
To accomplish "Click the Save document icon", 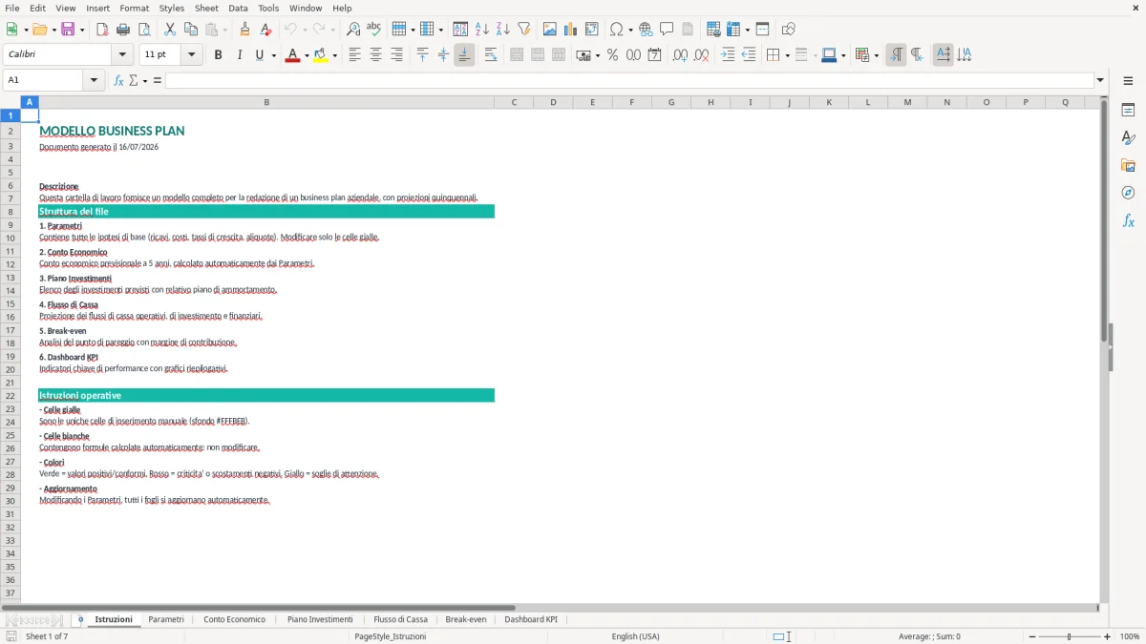I will point(68,30).
